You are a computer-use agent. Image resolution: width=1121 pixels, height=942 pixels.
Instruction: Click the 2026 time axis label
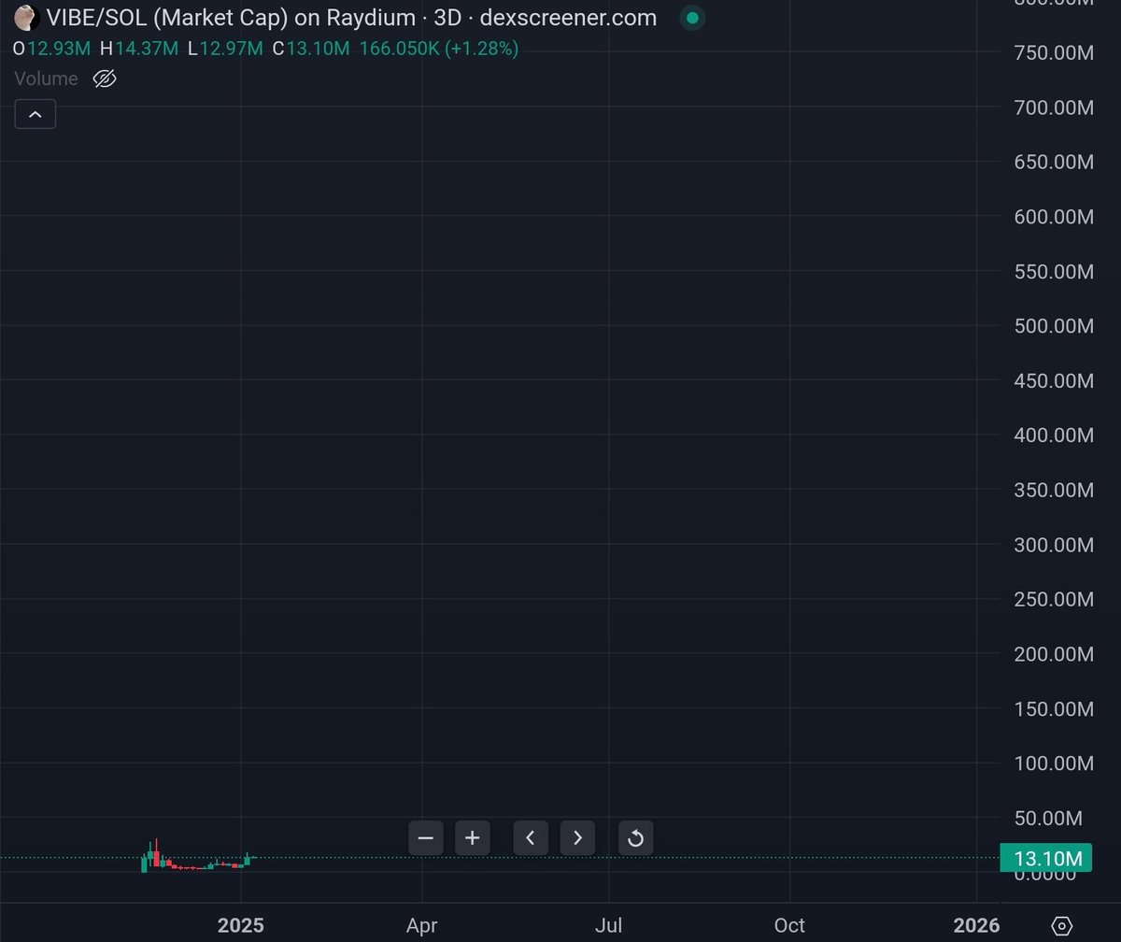976,925
